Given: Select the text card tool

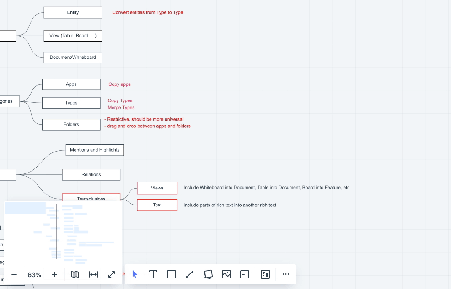Looking at the screenshot, I should click(x=245, y=274).
